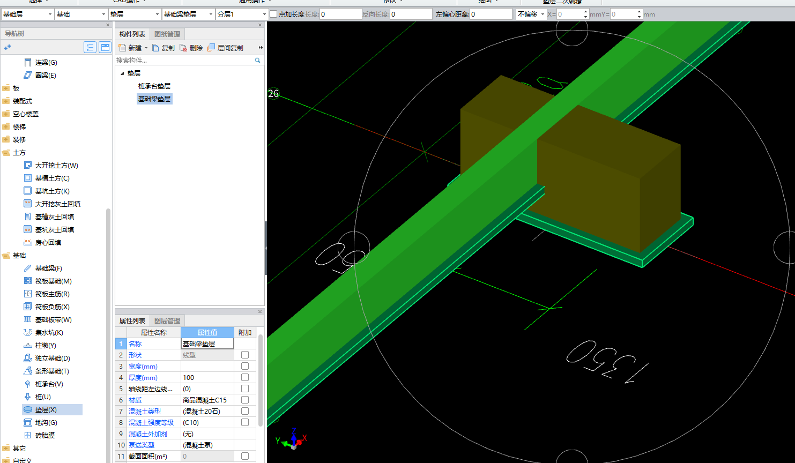Toggle 附加 checkbox for 截面面积 row
795x463 pixels.
tap(245, 456)
